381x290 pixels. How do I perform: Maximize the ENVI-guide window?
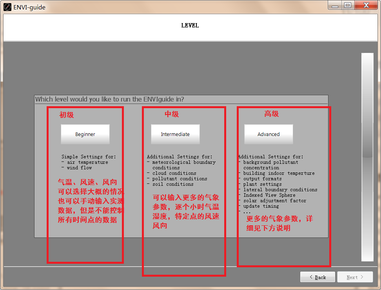coord(348,5)
